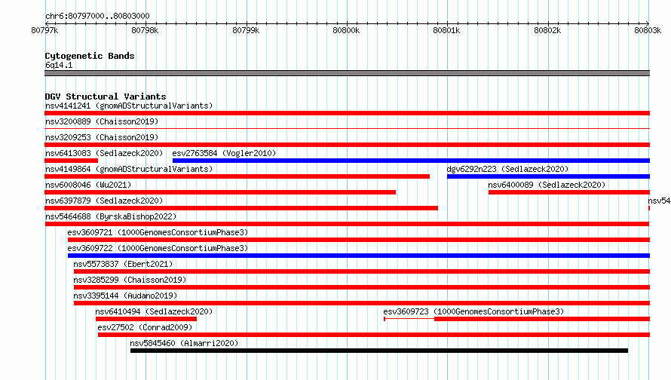This screenshot has width=671, height=380.
Task: Click the 80798k ruler tick
Action: pos(145,30)
